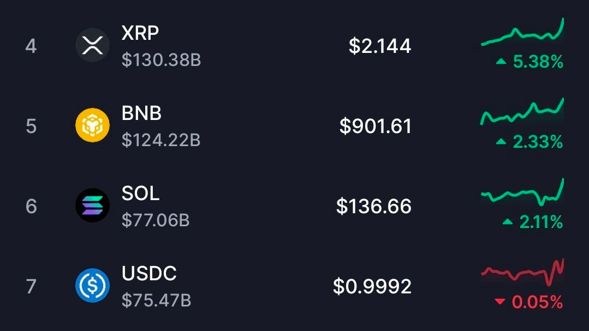The image size is (589, 331).
Task: Click the green up arrow beside 2.33%
Action: point(501,142)
